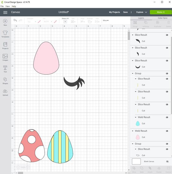Image resolution: width=172 pixels, height=174 pixels.
Task: Collapse the pink egg Weld Result
Action: tap(133, 131)
